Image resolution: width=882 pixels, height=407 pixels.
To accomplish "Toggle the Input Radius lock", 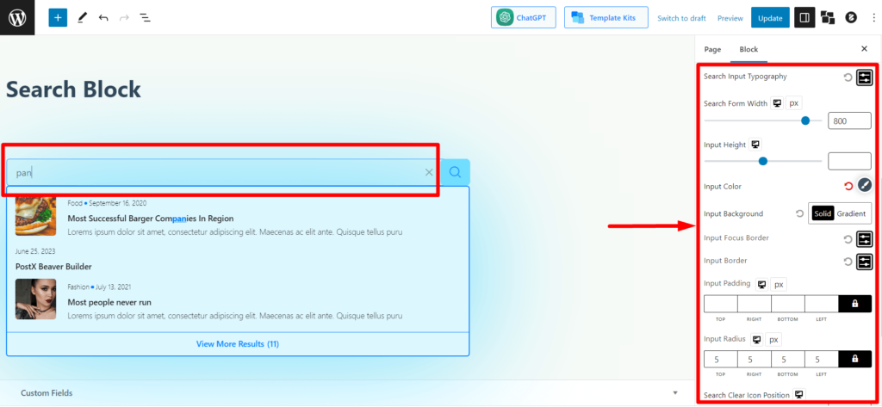I will [855, 359].
